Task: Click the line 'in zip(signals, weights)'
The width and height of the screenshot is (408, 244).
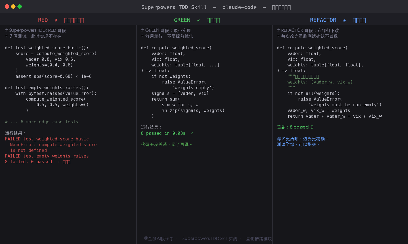Action: [x=193, y=111]
